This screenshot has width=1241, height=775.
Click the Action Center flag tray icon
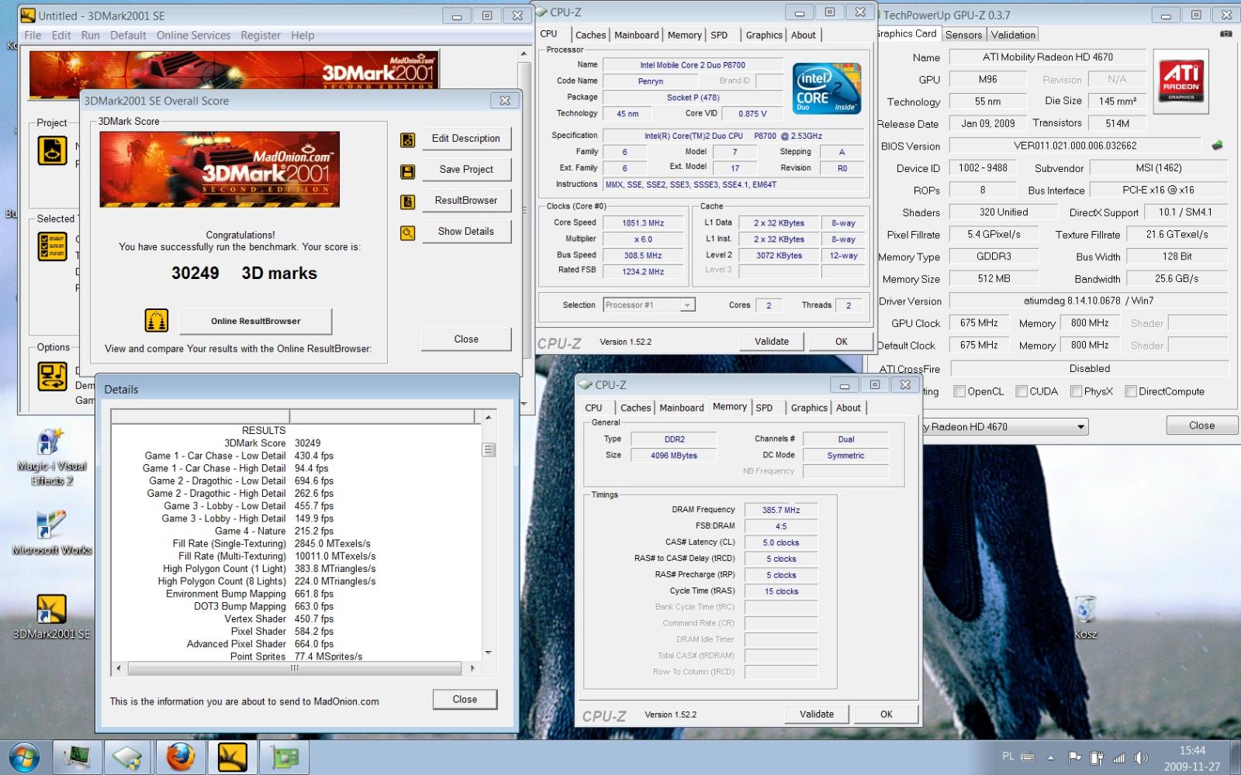pyautogui.click(x=1074, y=757)
